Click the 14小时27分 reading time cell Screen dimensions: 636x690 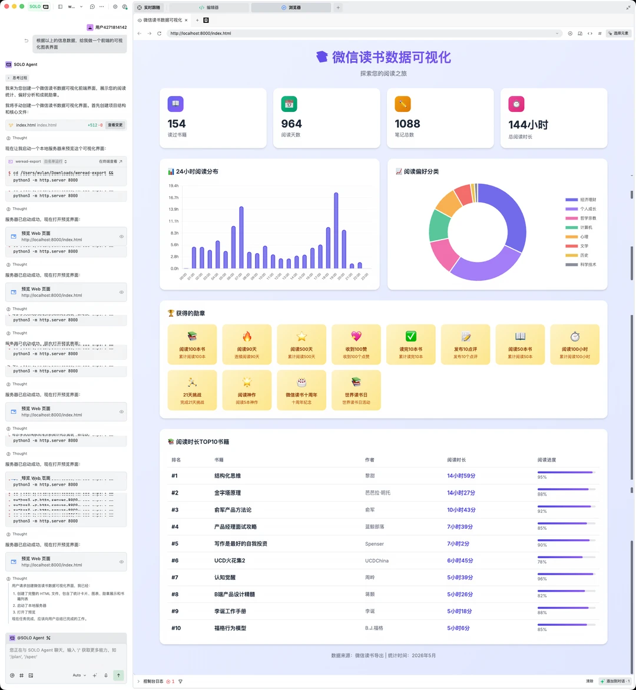click(461, 493)
